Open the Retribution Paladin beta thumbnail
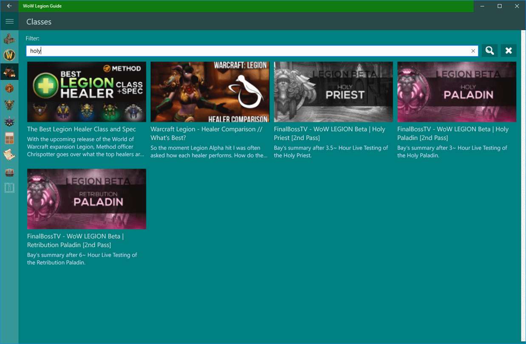Viewport: 526px width, 344px height. [87, 199]
